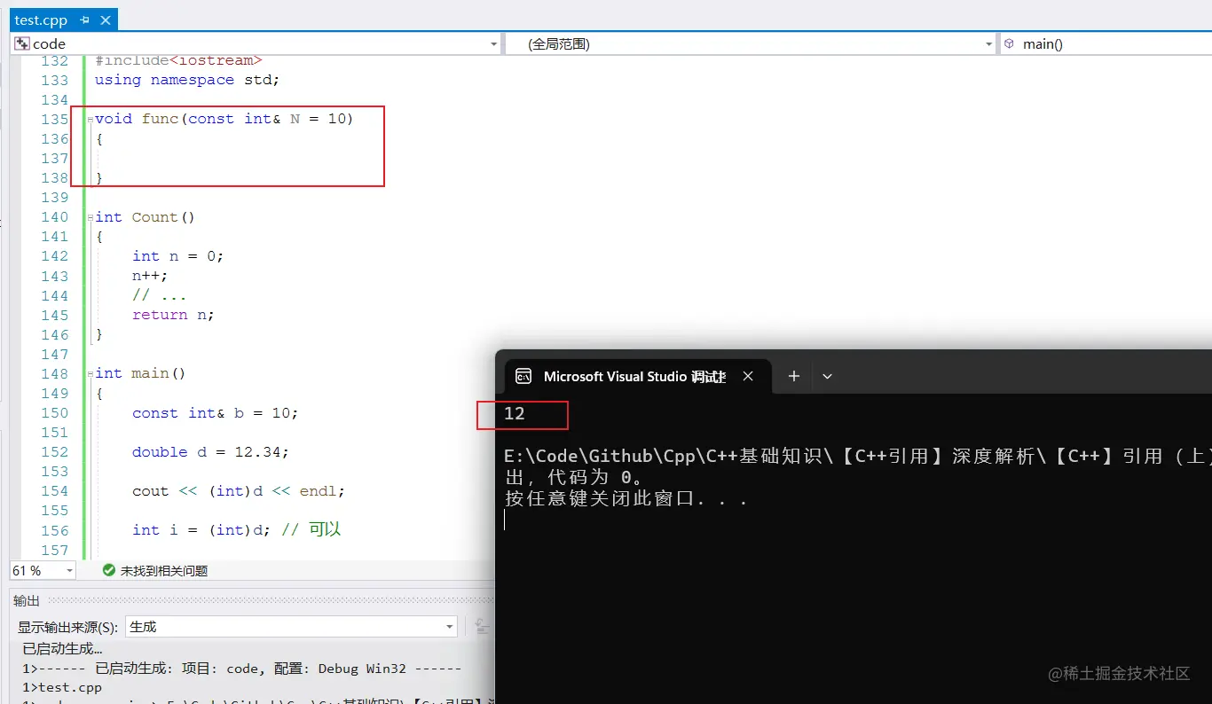This screenshot has width=1212, height=704.
Task: Switch to the test.cpp editor tab
Action: [41, 20]
